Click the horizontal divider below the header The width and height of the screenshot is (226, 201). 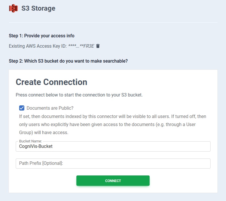click(x=113, y=22)
